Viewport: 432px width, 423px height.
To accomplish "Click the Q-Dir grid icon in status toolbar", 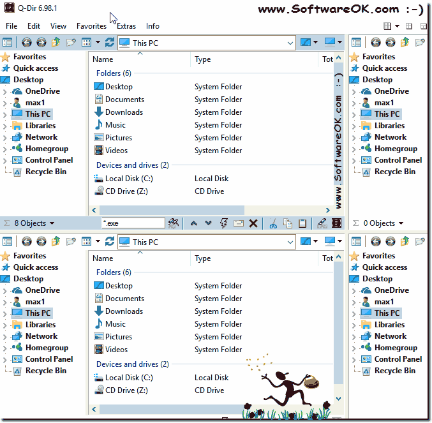I will [337, 223].
